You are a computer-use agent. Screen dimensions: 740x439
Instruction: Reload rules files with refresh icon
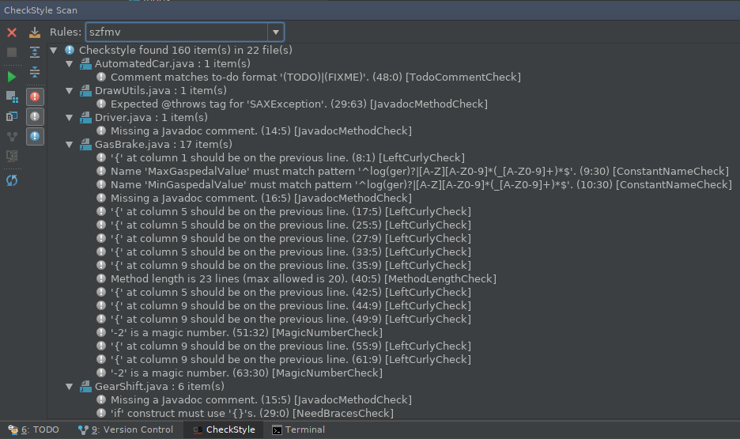[12, 180]
